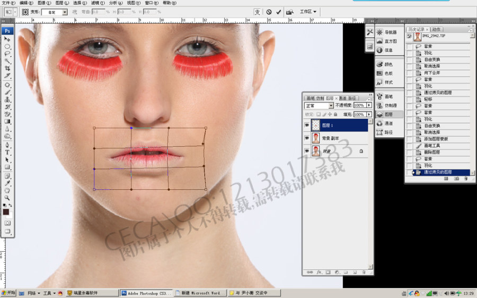Select the Slice tool
The height and width of the screenshot is (298, 477).
[7, 75]
